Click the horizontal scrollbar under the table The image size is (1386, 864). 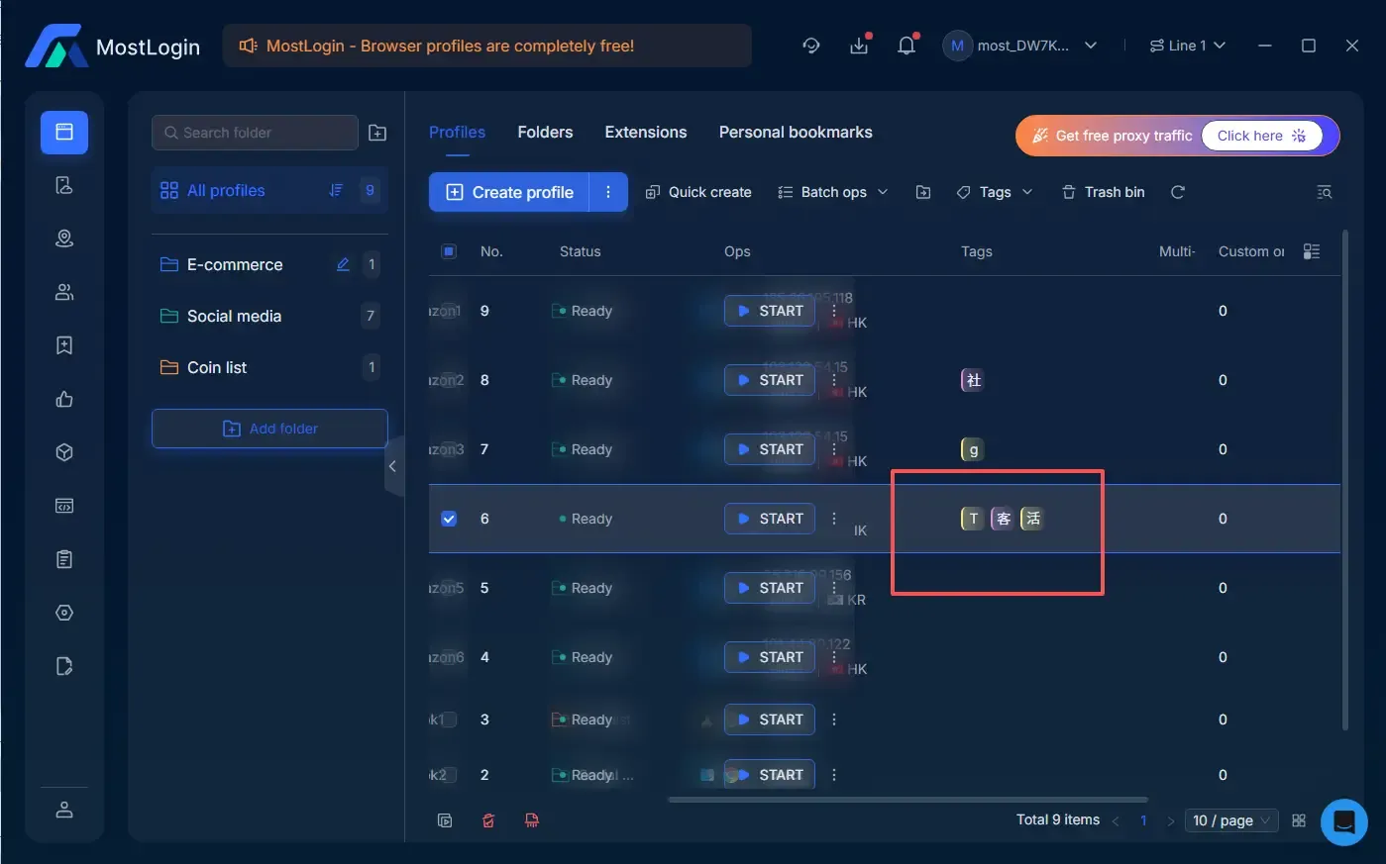(x=906, y=800)
